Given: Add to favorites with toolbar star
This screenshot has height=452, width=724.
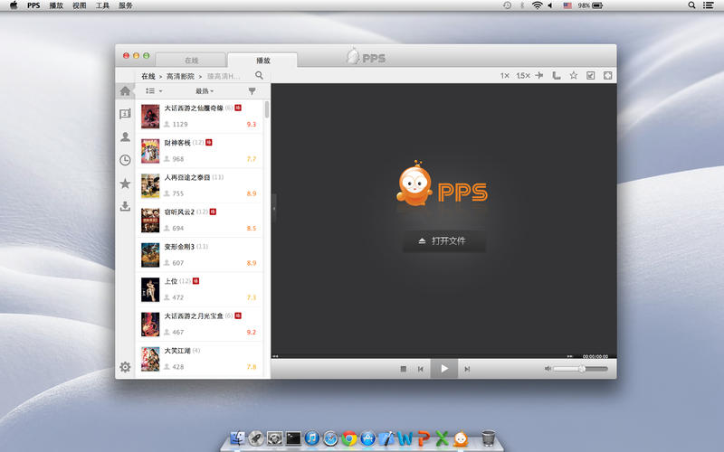Looking at the screenshot, I should tap(574, 75).
